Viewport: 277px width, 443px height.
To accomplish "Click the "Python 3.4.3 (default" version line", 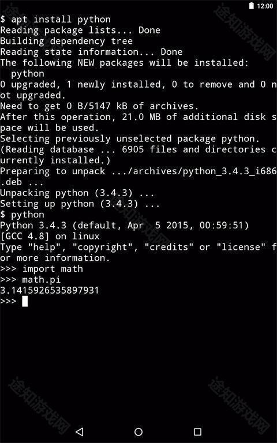I will (x=125, y=226).
